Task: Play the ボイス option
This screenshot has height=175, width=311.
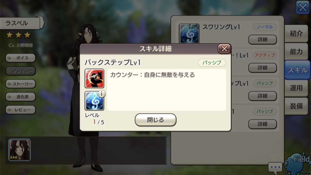Action: [21, 58]
